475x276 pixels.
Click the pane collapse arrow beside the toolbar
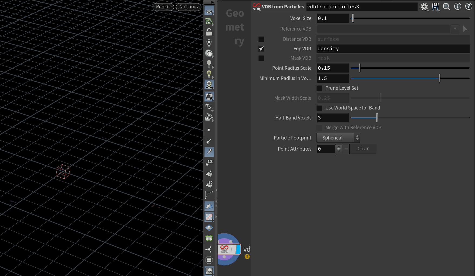coord(216,190)
